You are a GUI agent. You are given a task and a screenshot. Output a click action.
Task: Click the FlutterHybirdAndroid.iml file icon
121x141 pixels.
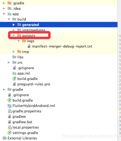click(9, 106)
